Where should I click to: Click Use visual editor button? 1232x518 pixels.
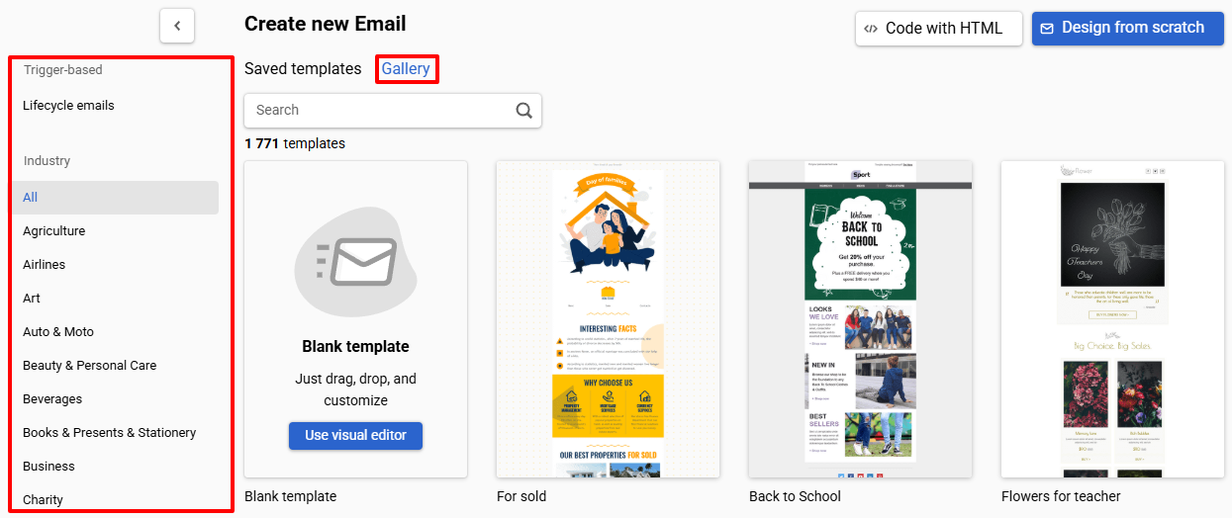point(355,436)
